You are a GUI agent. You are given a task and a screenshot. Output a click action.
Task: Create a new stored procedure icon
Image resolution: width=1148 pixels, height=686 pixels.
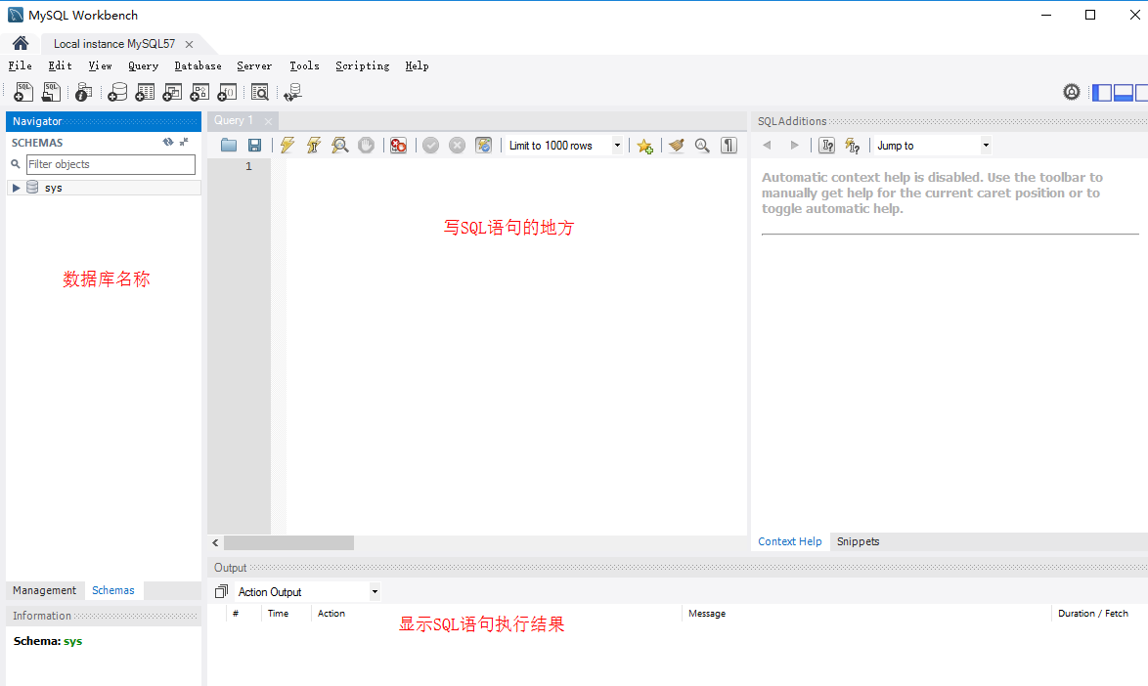[199, 92]
